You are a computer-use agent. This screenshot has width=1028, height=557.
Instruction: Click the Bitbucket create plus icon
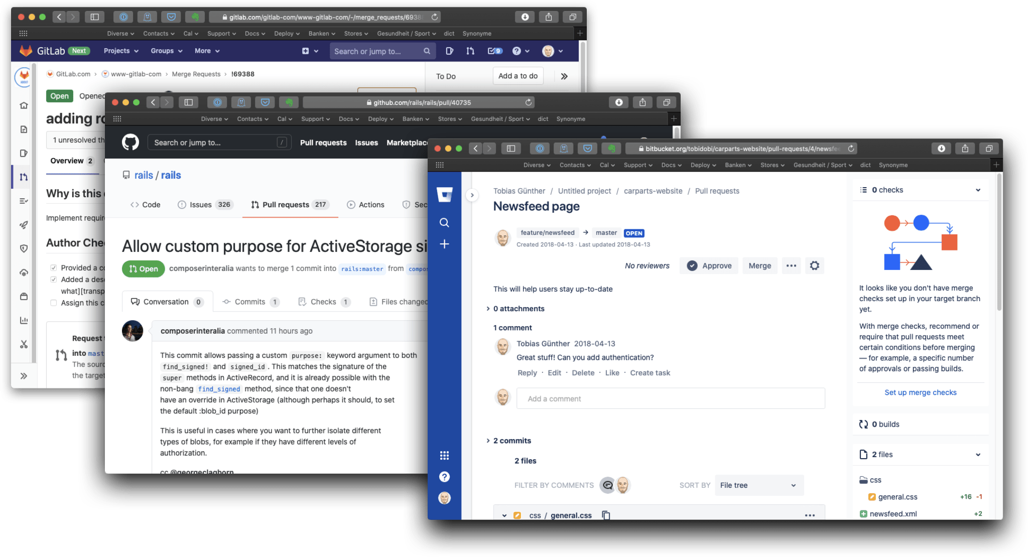point(444,244)
